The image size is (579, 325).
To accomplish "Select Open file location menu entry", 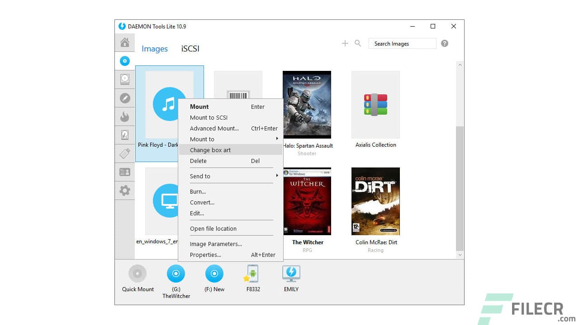I will [x=213, y=228].
